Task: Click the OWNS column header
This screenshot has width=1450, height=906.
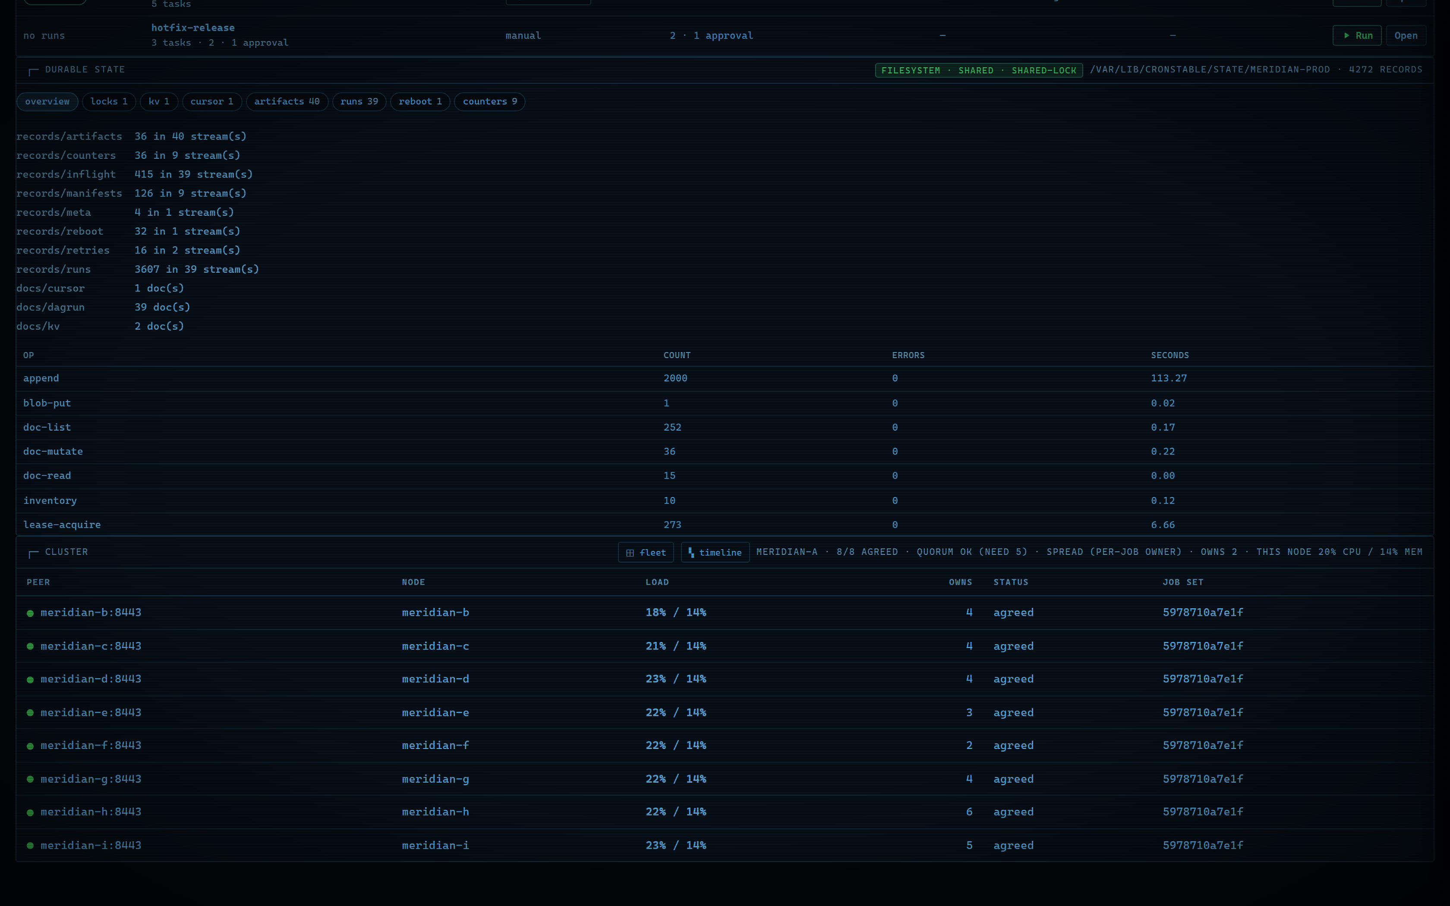Action: coord(961,582)
